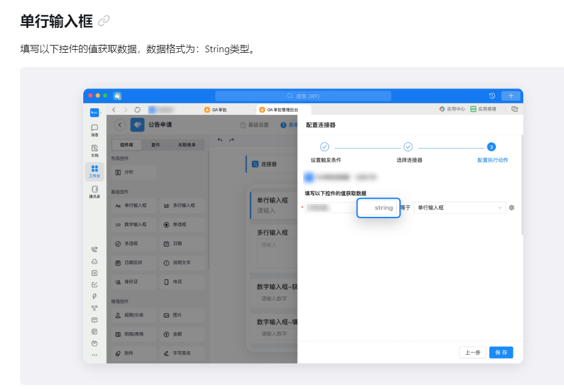Open the mail envelope icon in sidebar
The image size is (564, 390).
click(95, 320)
